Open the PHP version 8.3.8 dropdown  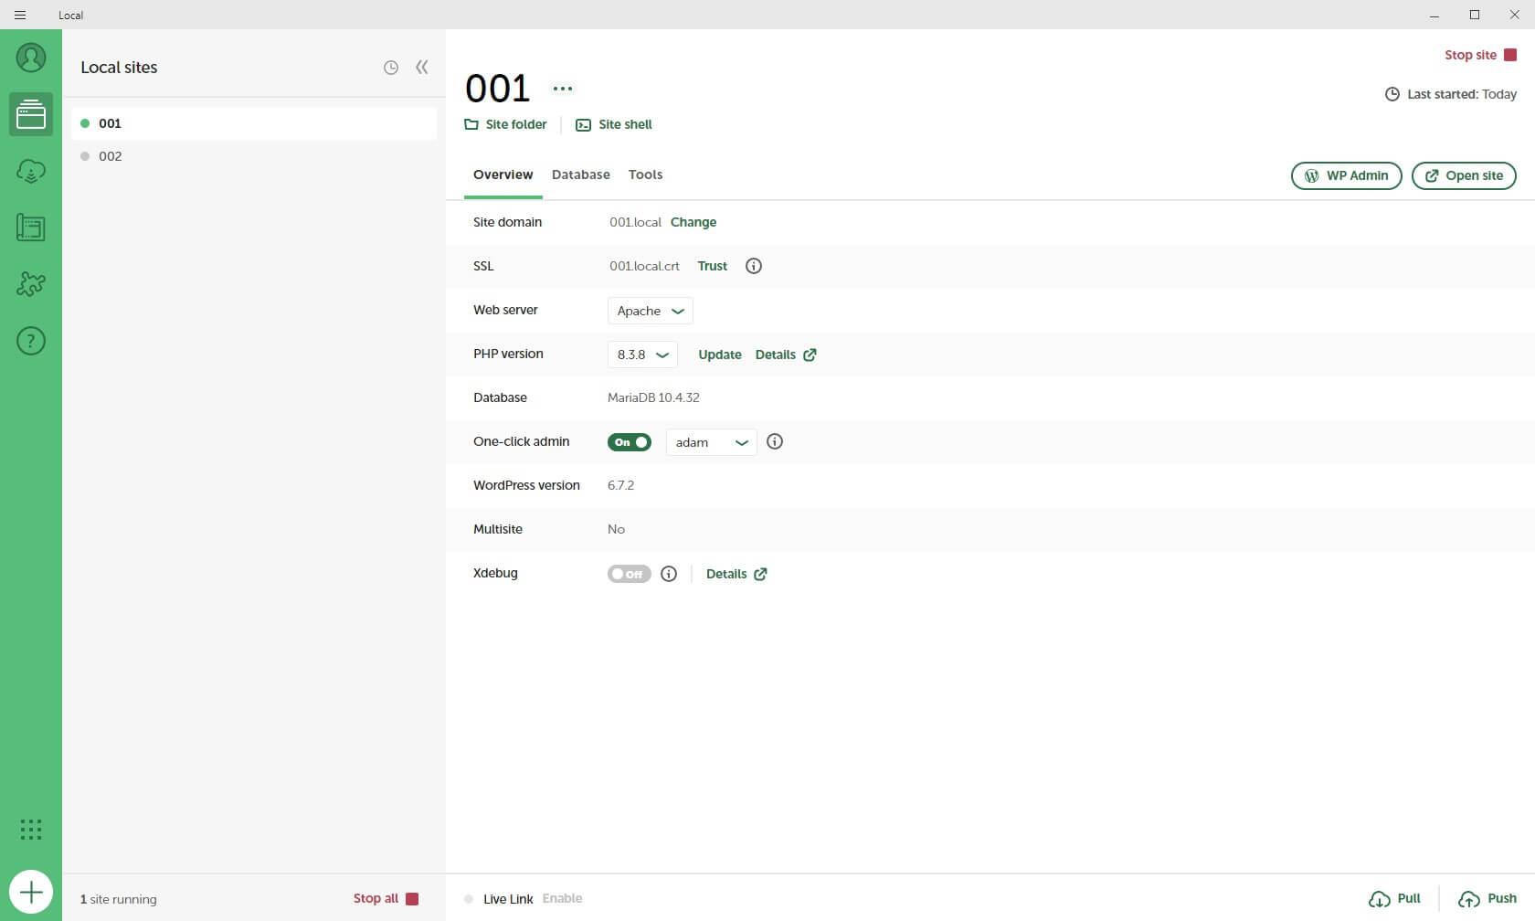point(642,355)
